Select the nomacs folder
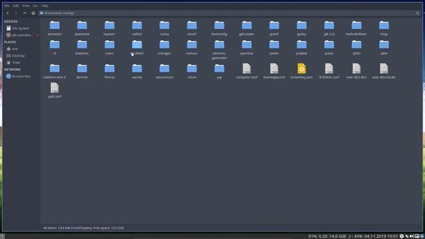 (x=192, y=47)
